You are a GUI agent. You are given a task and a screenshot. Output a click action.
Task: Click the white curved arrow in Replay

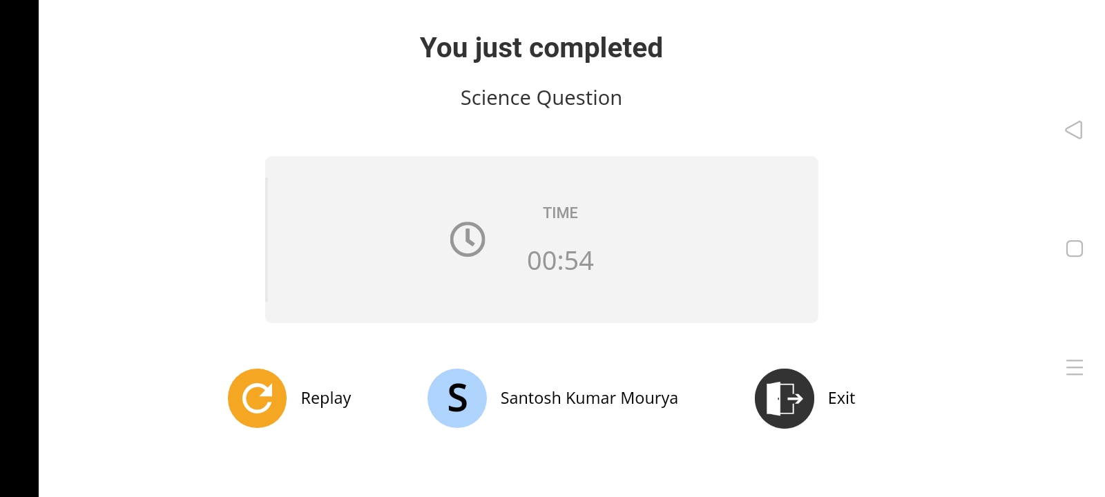257,398
